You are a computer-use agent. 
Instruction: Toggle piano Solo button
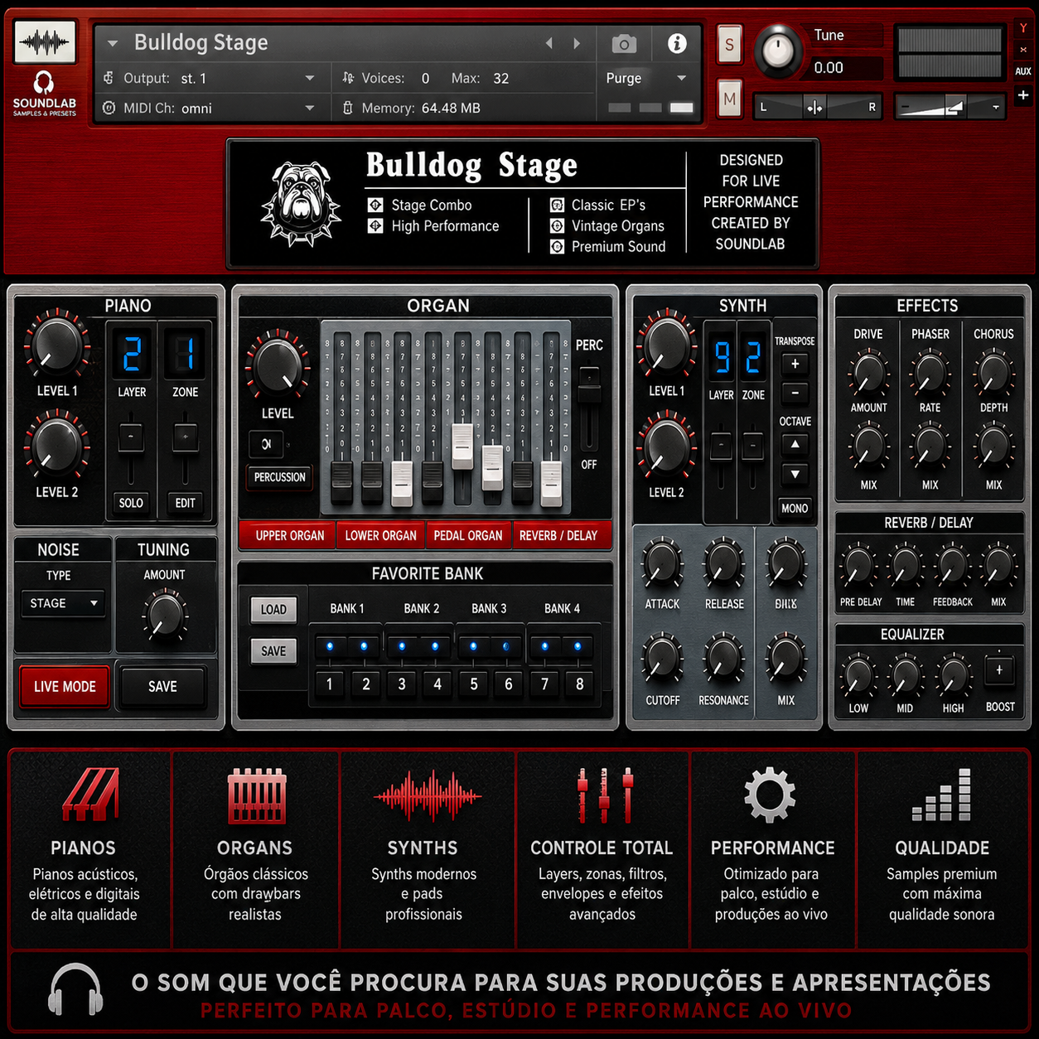[x=131, y=502]
